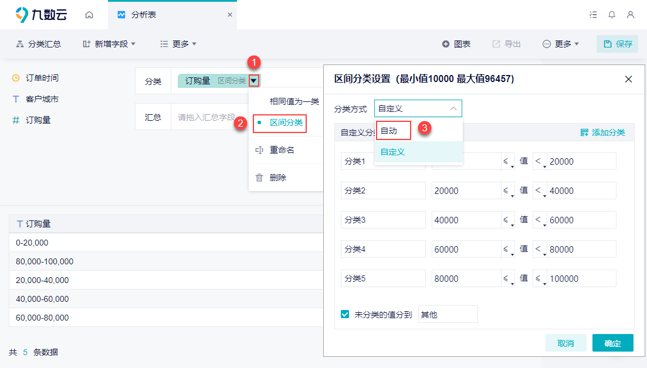
Task: Choose 重命名 from the context menu
Action: 282,150
